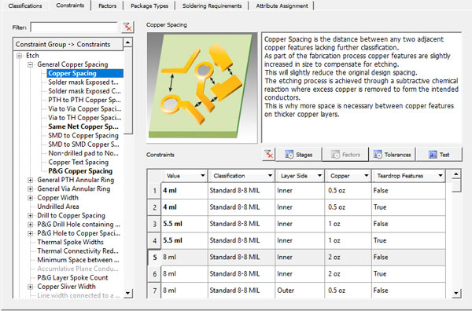Screen dimensions: 472x311
Task: Select Via to Via Copper Spacing item
Action: [85, 109]
